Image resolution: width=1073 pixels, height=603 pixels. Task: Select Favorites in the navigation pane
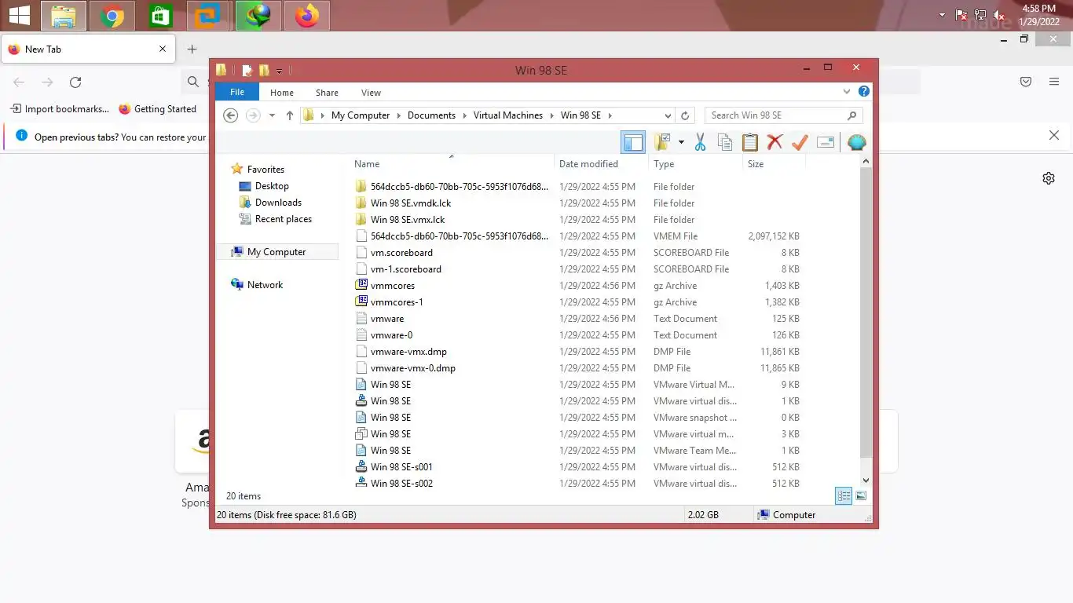(266, 170)
